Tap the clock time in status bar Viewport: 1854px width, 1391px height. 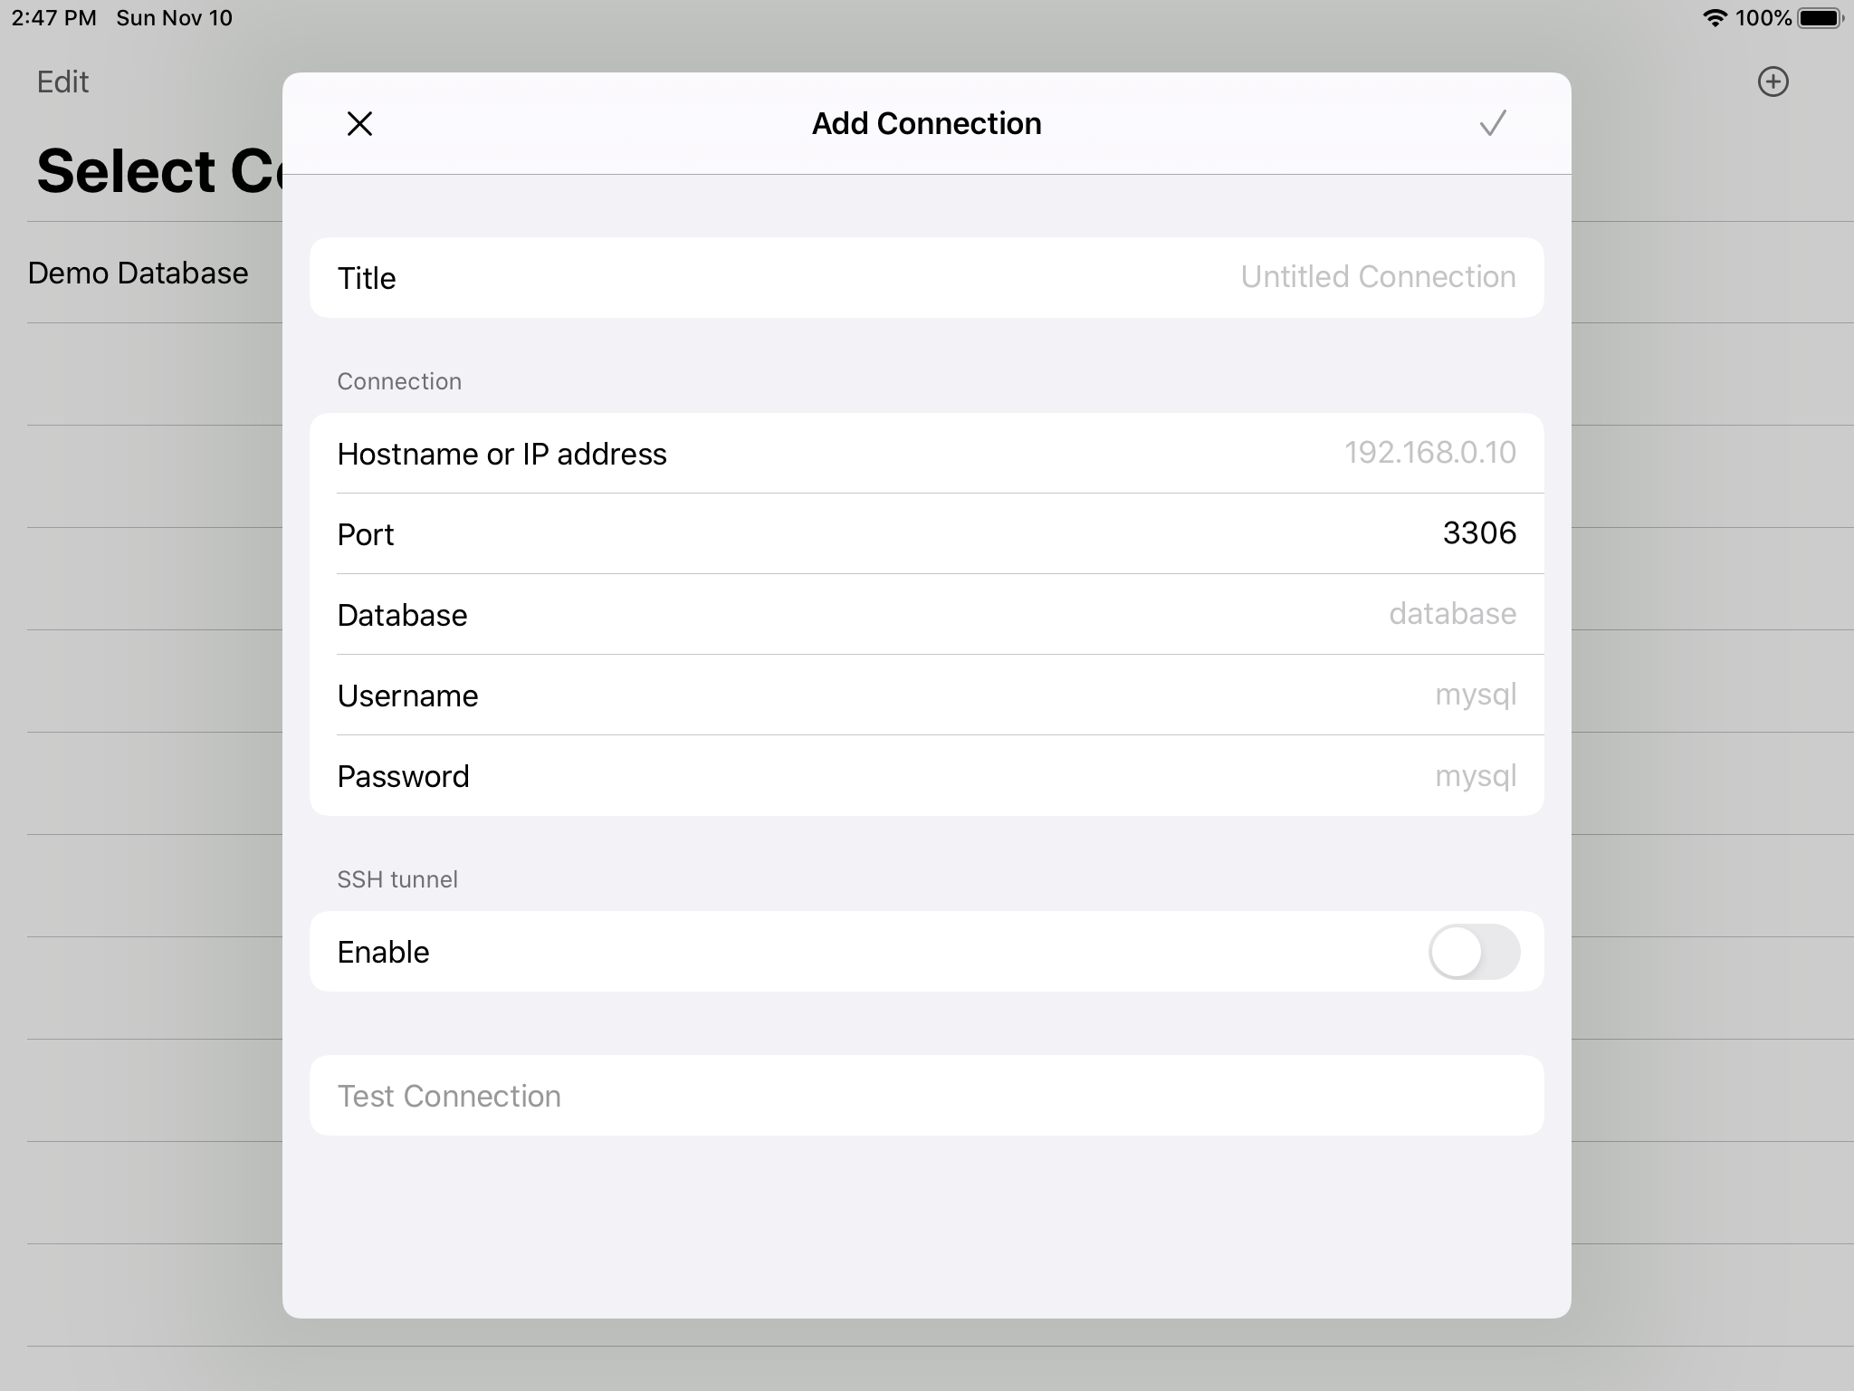coord(53,18)
